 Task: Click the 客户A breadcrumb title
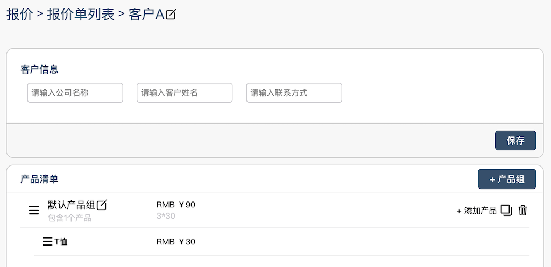click(x=146, y=15)
